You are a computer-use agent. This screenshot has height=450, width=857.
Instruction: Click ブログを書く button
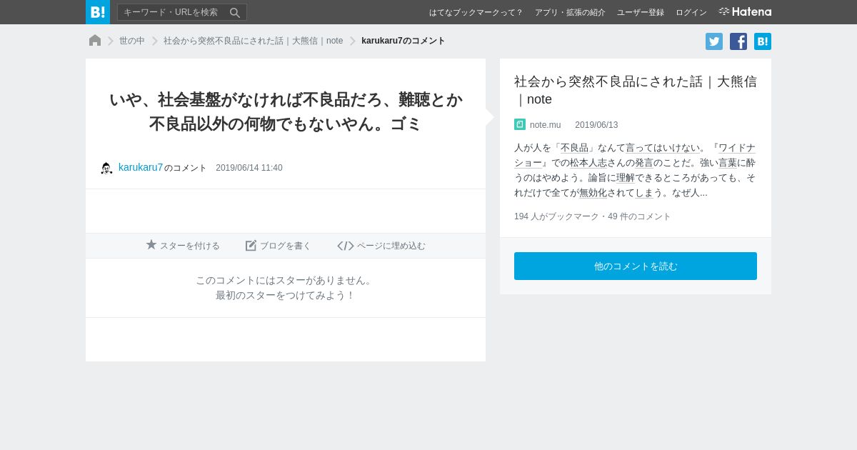point(279,245)
